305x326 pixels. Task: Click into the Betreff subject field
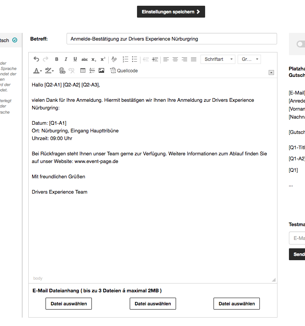(172, 39)
